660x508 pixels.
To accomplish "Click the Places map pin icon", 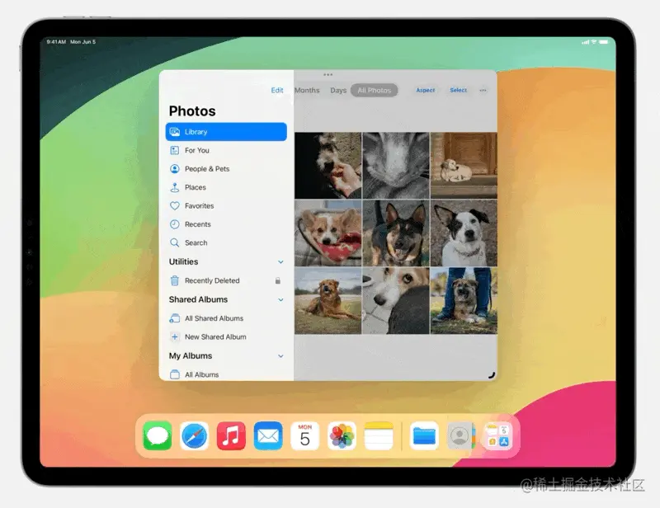I will (174, 187).
